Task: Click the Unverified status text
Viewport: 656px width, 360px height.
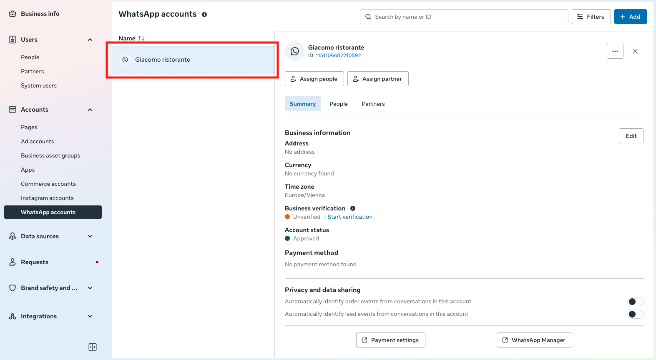Action: (x=307, y=217)
